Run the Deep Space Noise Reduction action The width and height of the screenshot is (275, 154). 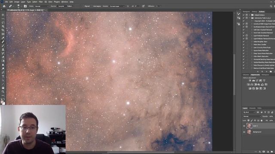point(263,53)
